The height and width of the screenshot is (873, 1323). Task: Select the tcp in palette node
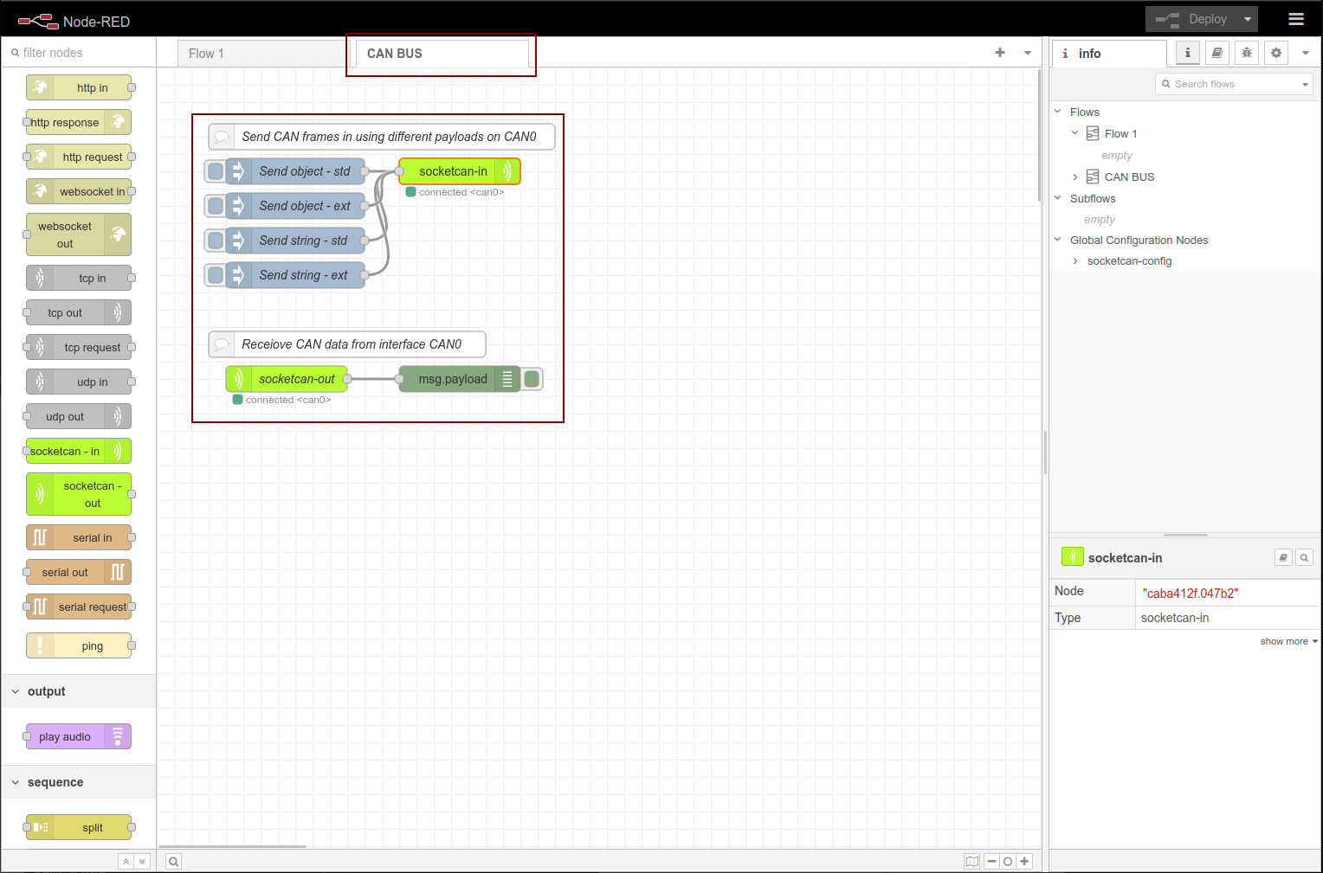click(x=79, y=278)
